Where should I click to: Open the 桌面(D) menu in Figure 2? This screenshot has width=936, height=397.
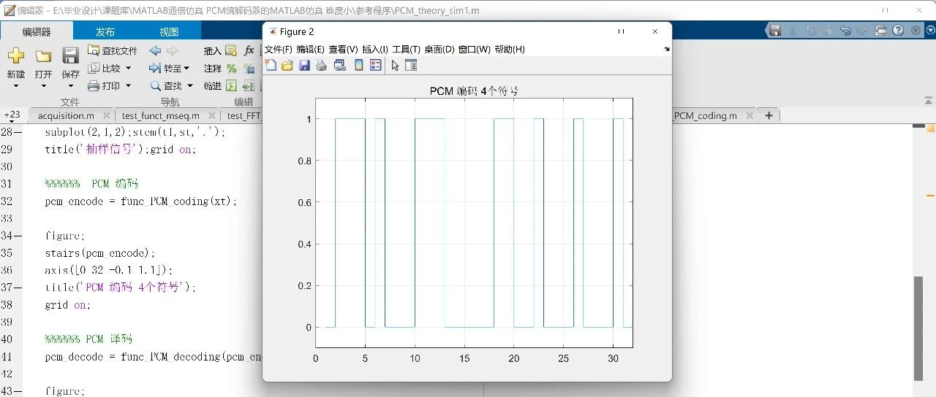pyautogui.click(x=439, y=49)
